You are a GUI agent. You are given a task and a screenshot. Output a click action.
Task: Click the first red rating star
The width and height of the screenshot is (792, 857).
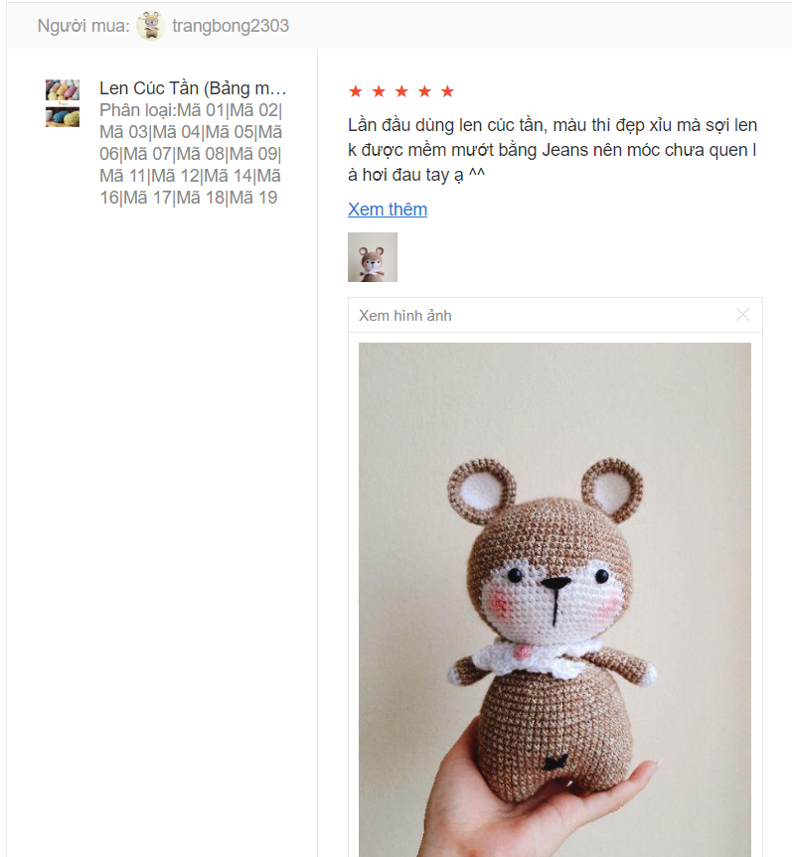(x=356, y=91)
